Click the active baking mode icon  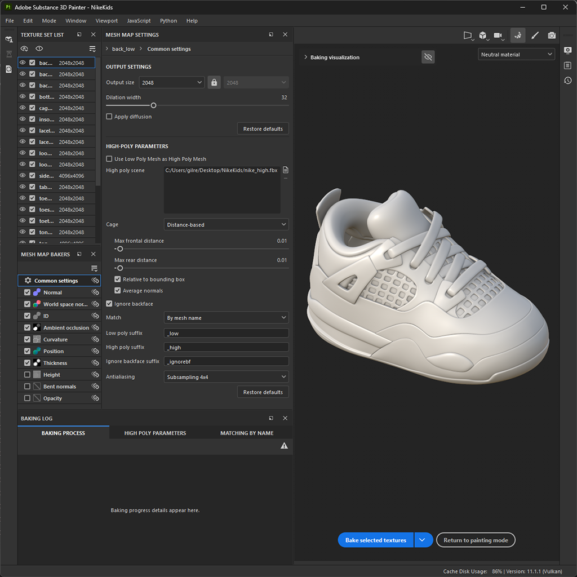(x=517, y=35)
